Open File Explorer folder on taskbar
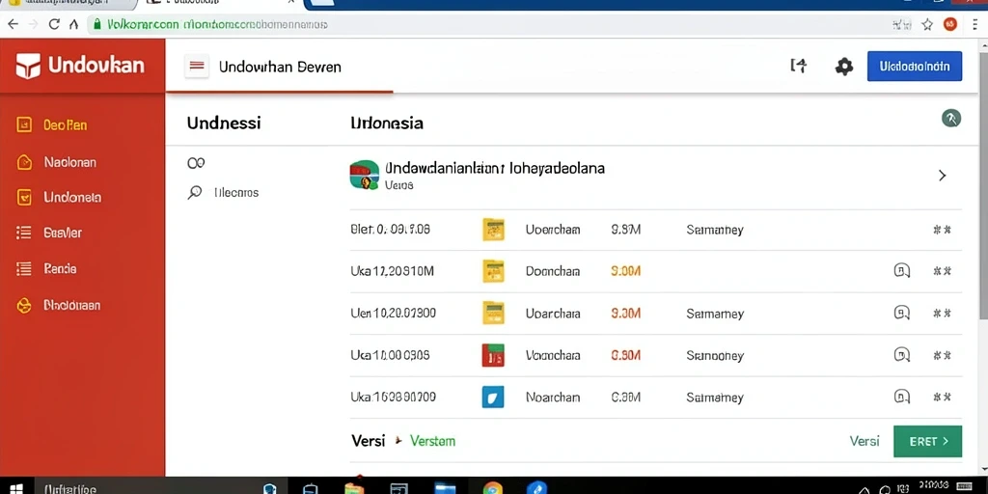 click(355, 488)
